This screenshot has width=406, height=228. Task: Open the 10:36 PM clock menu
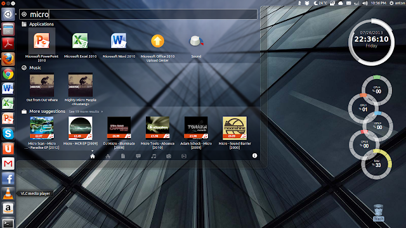tap(378, 3)
